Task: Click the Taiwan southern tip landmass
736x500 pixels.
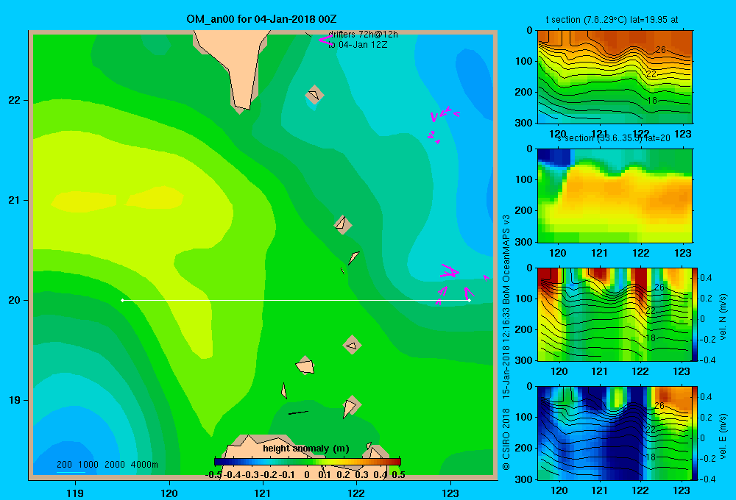Action: [x=237, y=65]
